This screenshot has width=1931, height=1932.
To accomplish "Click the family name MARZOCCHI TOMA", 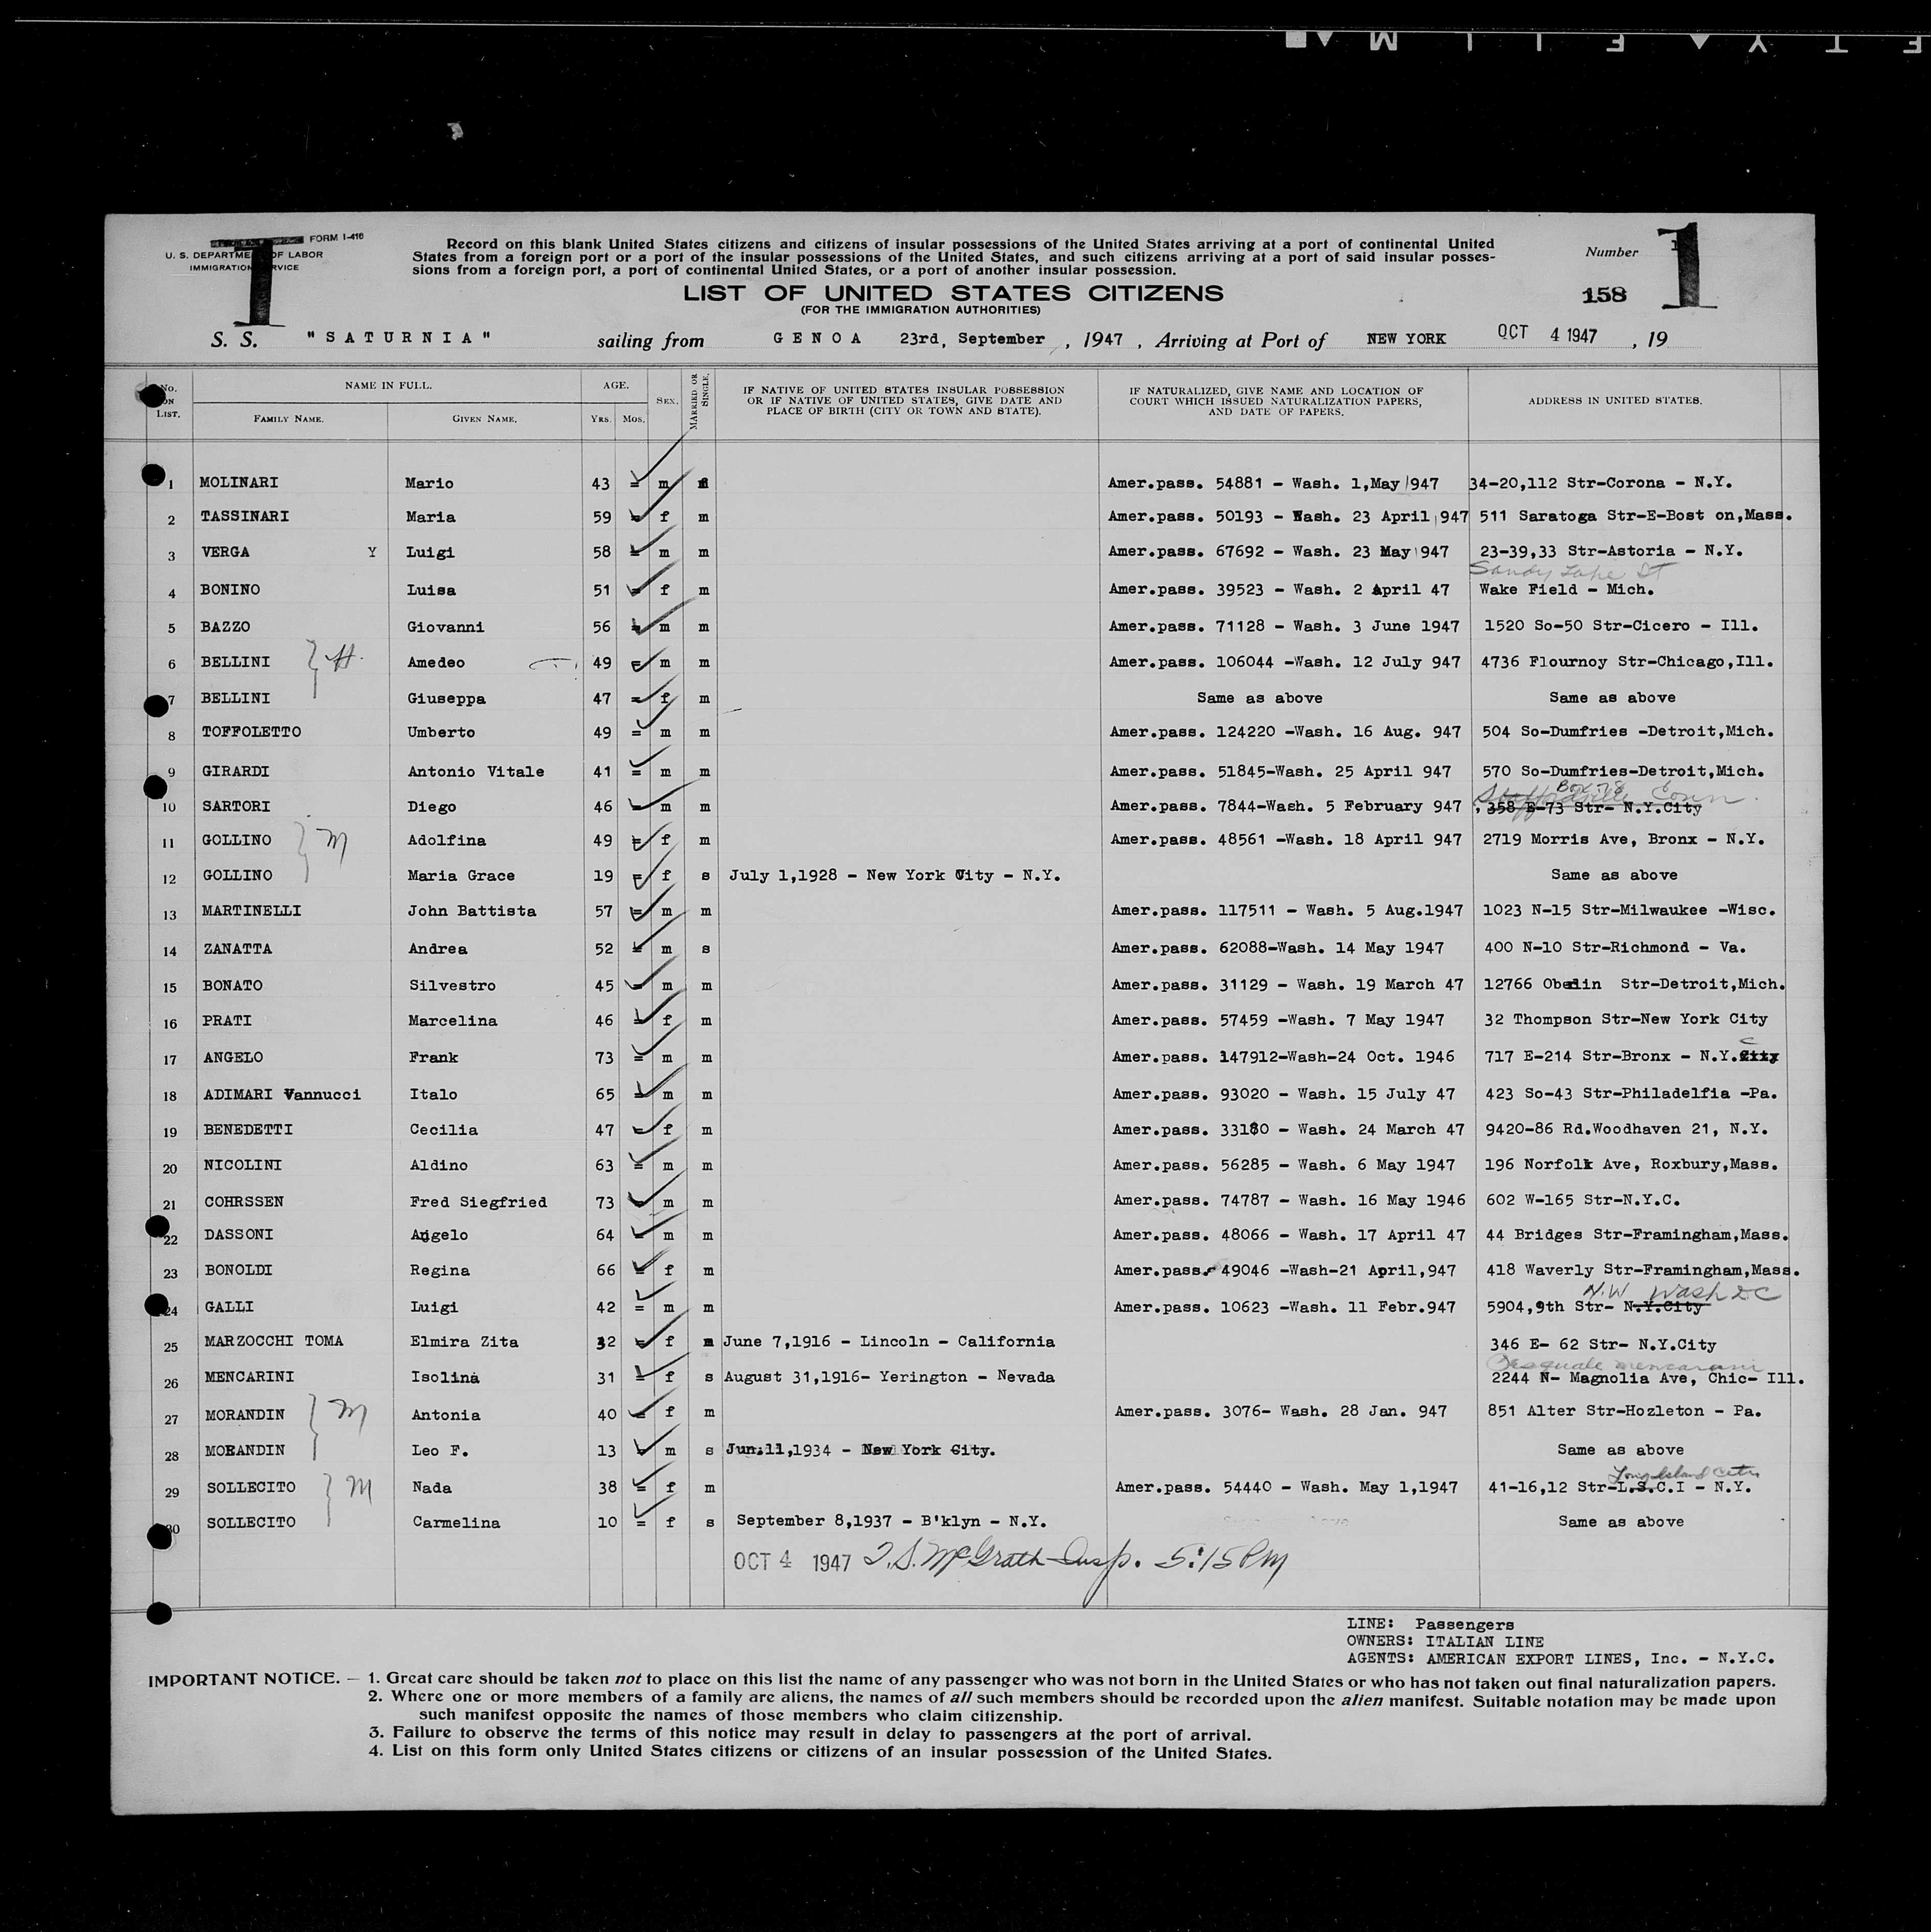I will (274, 1341).
